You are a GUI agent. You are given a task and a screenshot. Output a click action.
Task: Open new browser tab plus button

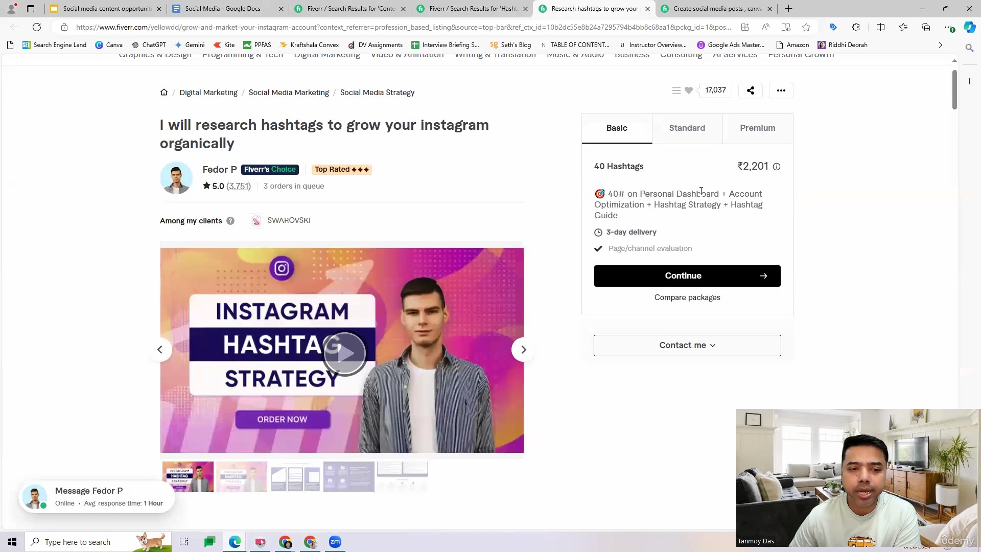[x=788, y=9]
